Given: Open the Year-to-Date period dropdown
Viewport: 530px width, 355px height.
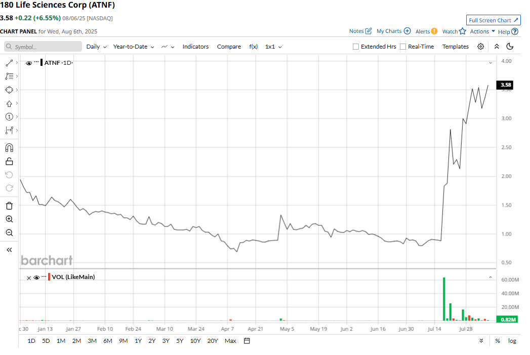Looking at the screenshot, I should [134, 47].
